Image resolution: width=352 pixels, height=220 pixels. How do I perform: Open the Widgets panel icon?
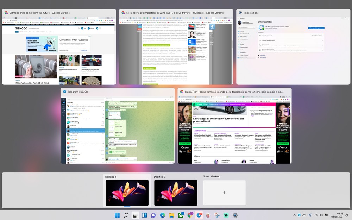coord(144,215)
